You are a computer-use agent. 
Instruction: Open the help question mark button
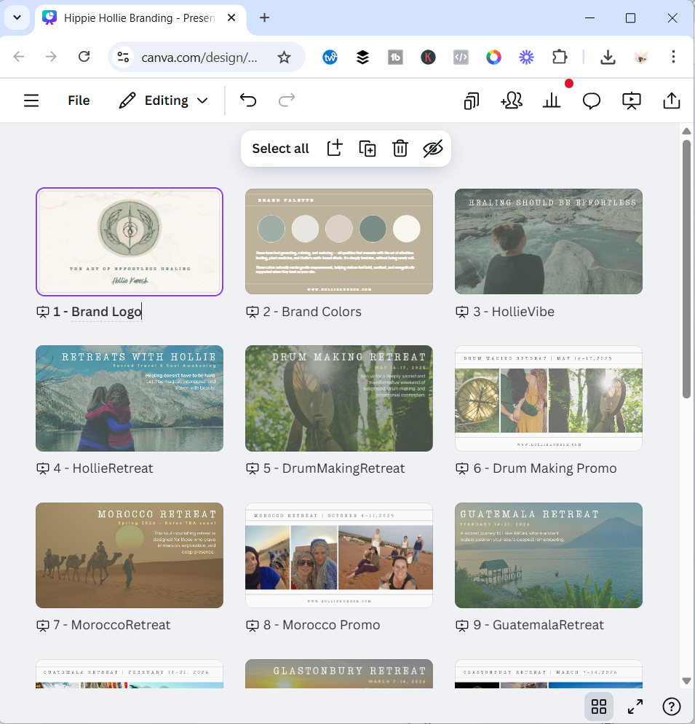(672, 707)
